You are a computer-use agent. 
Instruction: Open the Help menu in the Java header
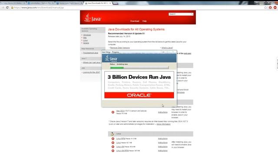click(145, 21)
